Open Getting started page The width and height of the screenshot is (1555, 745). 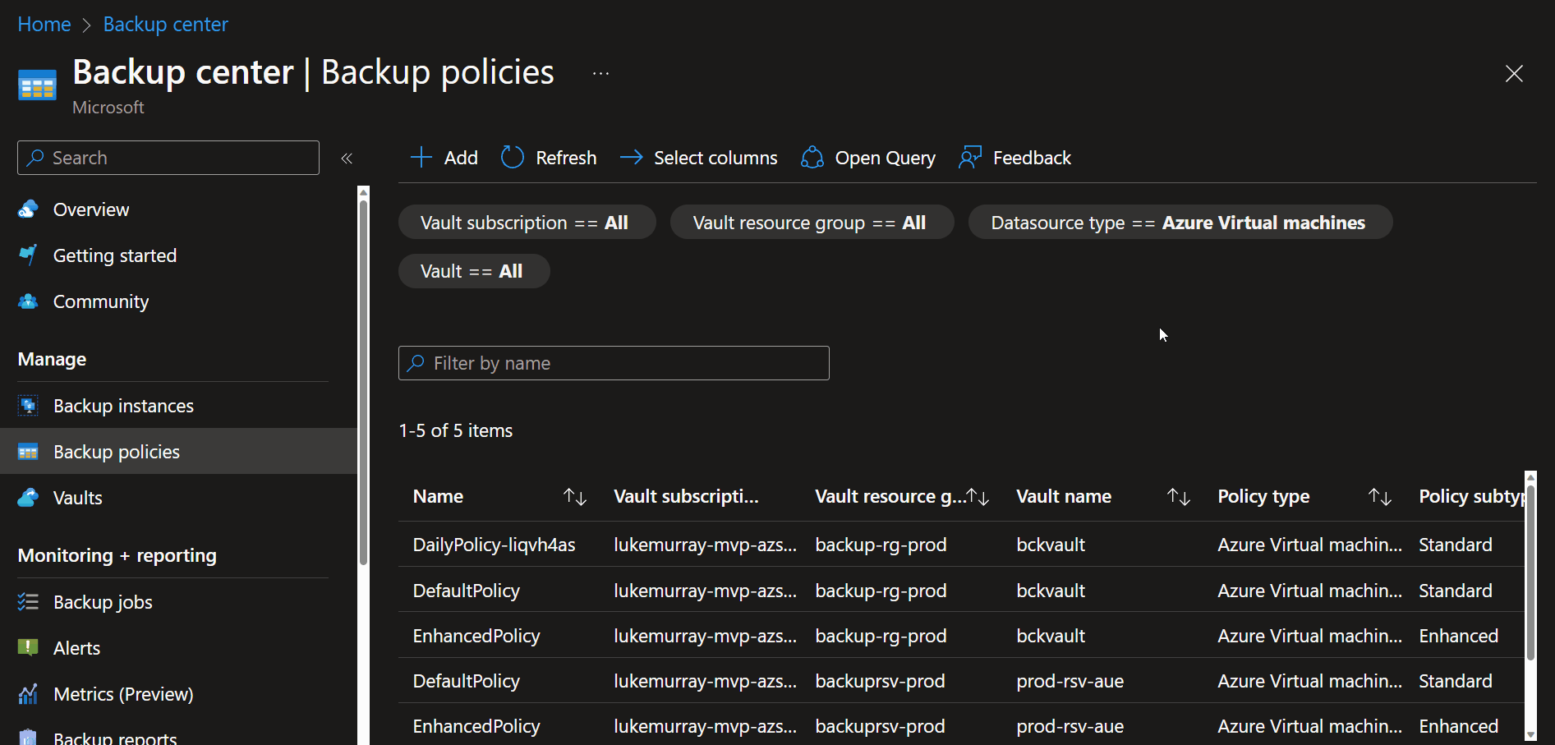point(115,255)
